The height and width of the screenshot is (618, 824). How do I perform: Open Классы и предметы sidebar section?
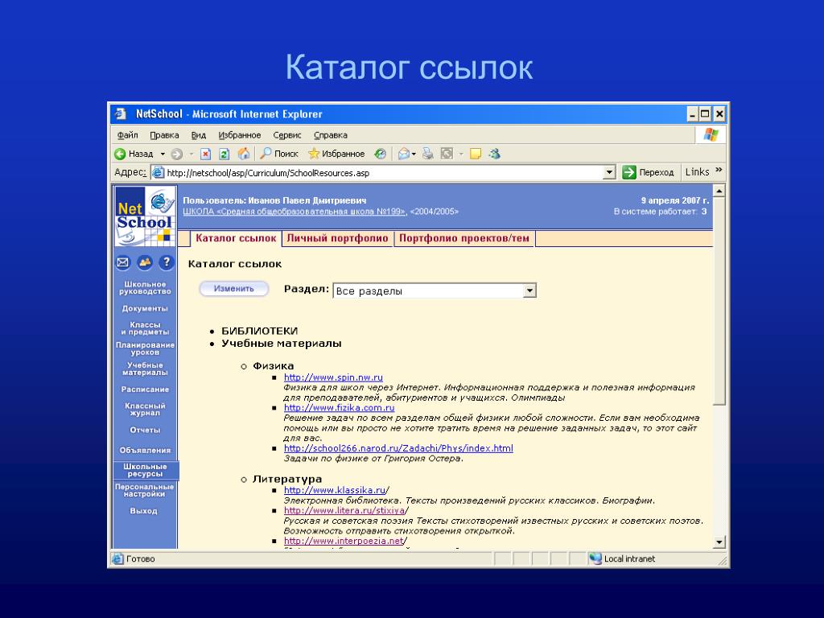click(x=145, y=328)
